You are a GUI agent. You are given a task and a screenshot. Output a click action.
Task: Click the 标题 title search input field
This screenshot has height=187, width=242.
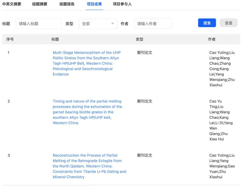coord(38,23)
